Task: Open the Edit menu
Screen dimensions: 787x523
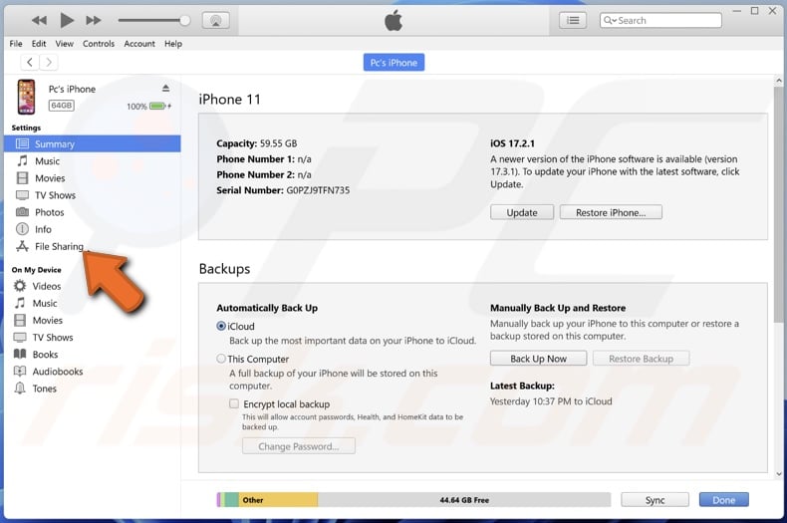Action: click(39, 44)
